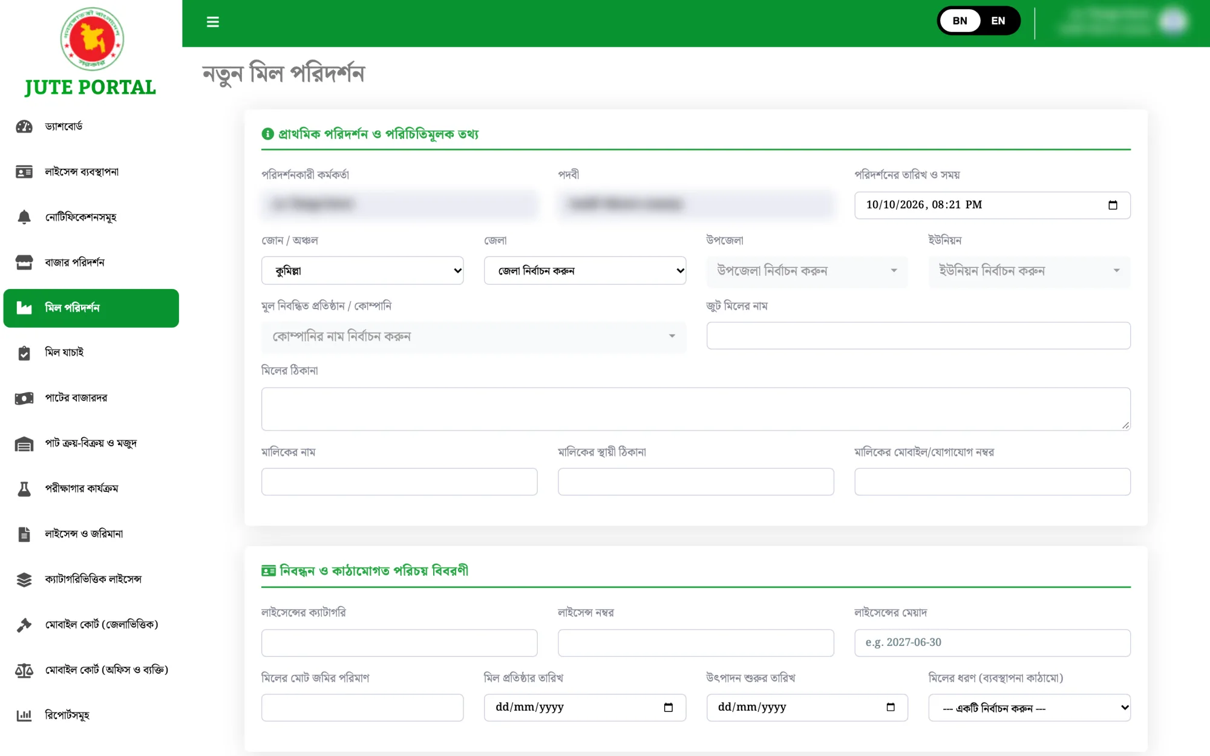Click the reports bar chart icon
The image size is (1210, 756).
[24, 715]
